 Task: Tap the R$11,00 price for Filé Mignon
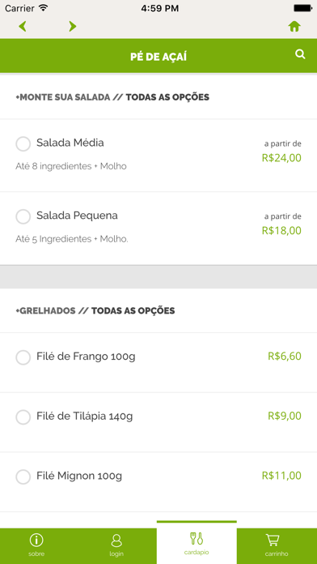point(281,476)
